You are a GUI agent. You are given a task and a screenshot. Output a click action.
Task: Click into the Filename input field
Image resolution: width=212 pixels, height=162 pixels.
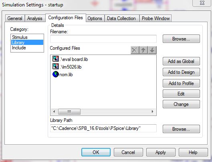pyautogui.click(x=103, y=39)
